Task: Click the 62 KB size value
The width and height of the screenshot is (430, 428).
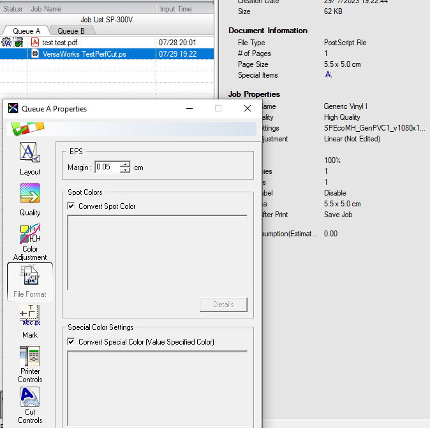Action: 333,11
